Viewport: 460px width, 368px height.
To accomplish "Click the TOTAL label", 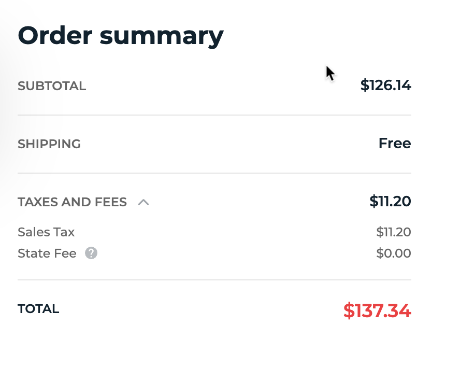I will (x=38, y=309).
